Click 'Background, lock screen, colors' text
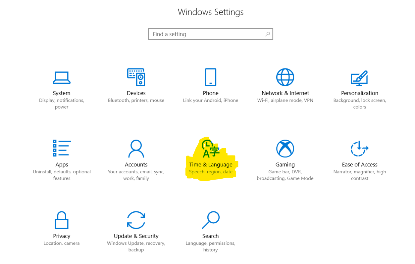The height and width of the screenshot is (264, 415). 360,104
